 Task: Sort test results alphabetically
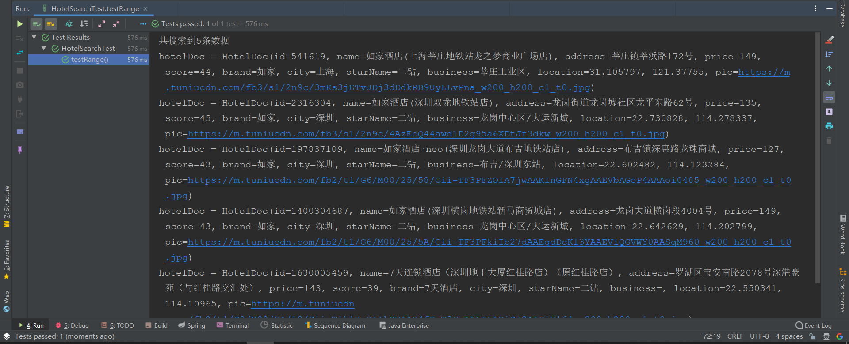click(x=69, y=24)
